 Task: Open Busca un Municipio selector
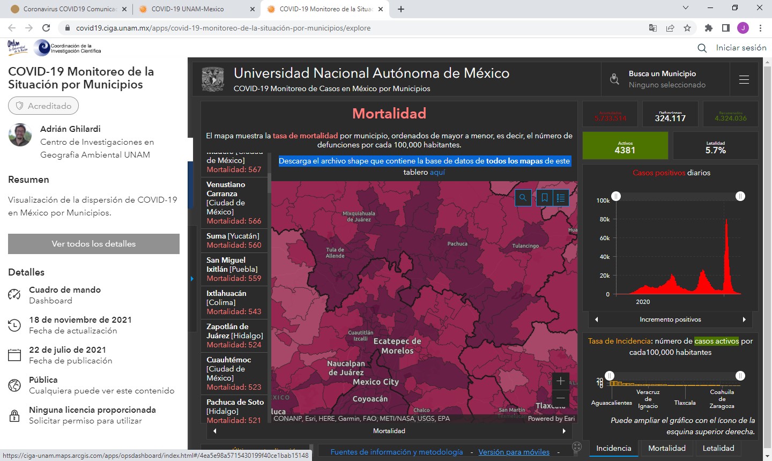(x=665, y=79)
